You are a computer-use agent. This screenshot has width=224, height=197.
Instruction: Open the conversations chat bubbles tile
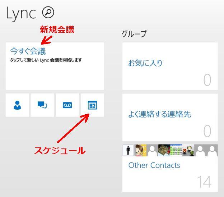[42, 105]
